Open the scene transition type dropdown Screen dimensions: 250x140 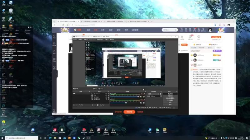153,94
